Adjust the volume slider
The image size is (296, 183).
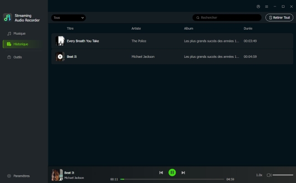tap(283, 175)
